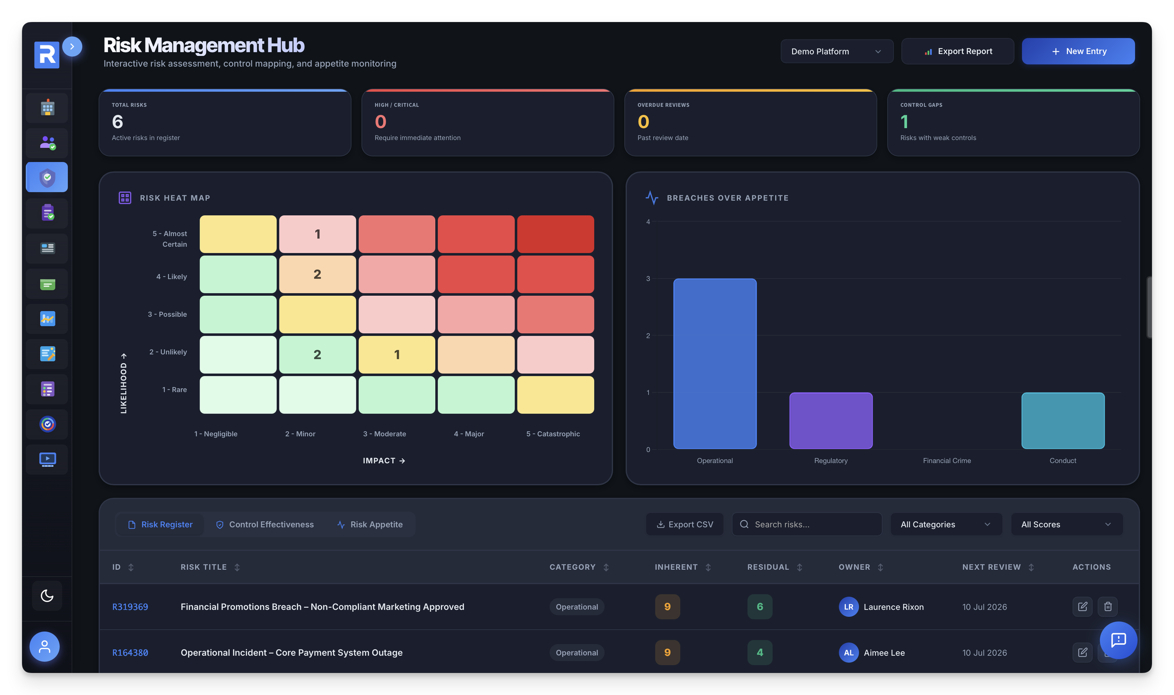Click the heat map cell showing 2 at Likely/Minor
This screenshot has height=695, width=1174.
coord(317,274)
